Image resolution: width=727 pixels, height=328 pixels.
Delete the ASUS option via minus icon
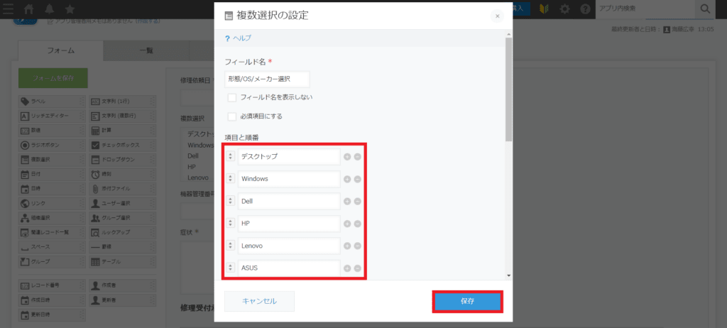[357, 268]
